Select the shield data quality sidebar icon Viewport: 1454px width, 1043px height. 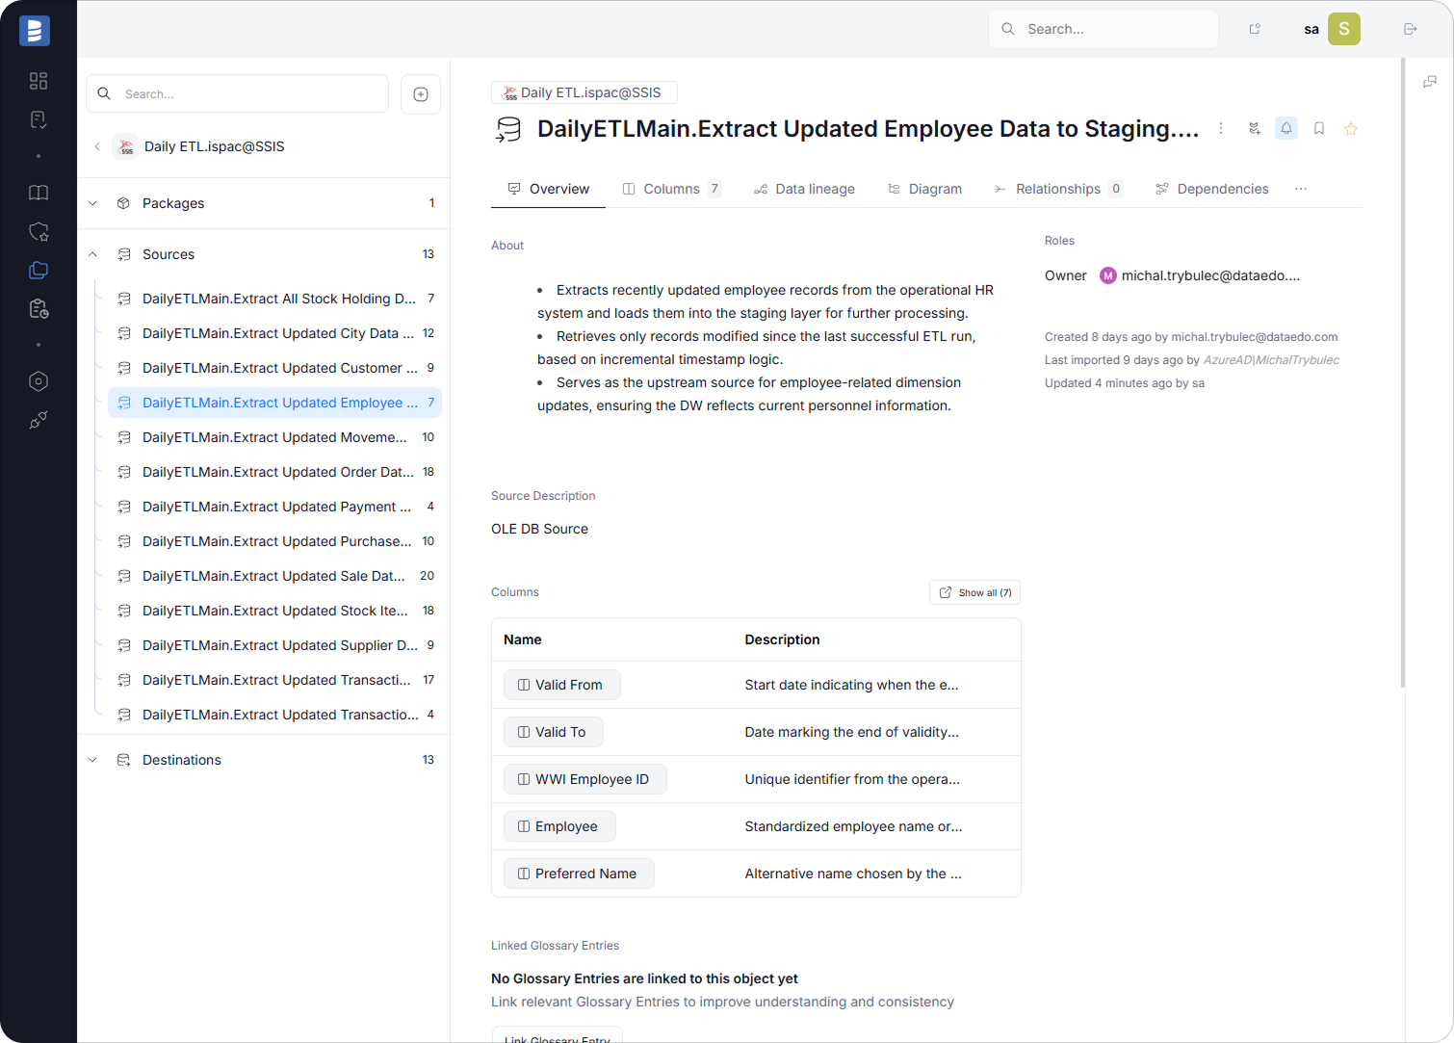click(38, 231)
